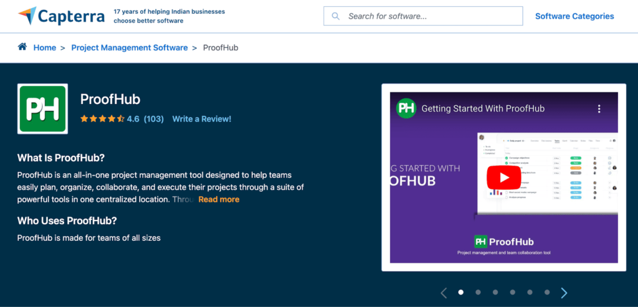Click the ProofHub breadcrumb text
Viewport: 638px width, 307px height.
(221, 47)
